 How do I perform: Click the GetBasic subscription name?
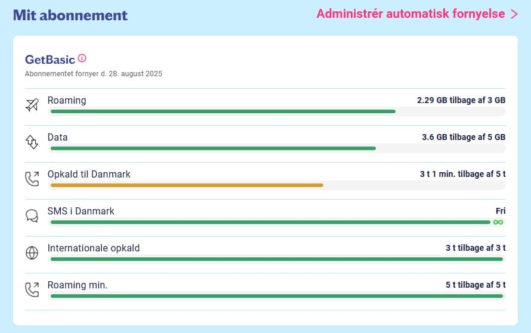(50, 60)
